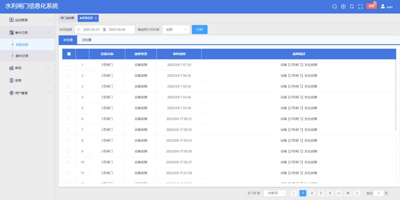Click the 事件时间 column header
The image size is (400, 200).
(x=179, y=54)
